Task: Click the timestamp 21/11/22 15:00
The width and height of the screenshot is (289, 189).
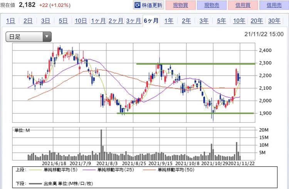Action: pyautogui.click(x=264, y=34)
